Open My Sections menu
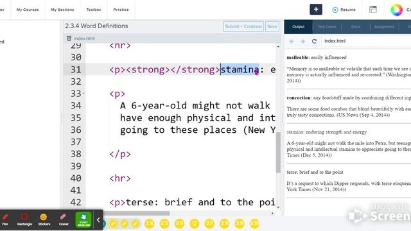 click(x=62, y=10)
